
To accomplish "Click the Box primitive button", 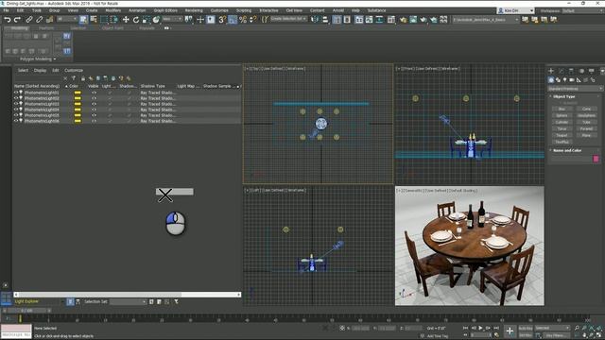I will click(562, 110).
